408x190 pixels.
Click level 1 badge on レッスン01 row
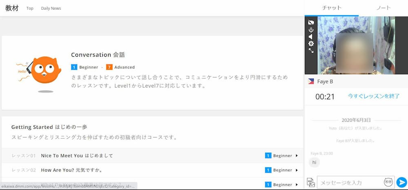268,156
